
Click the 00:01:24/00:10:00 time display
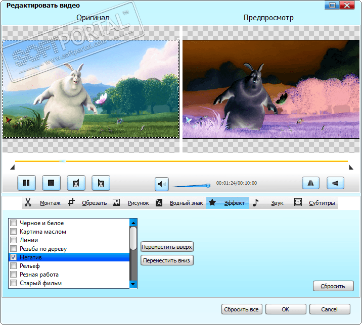click(x=237, y=183)
